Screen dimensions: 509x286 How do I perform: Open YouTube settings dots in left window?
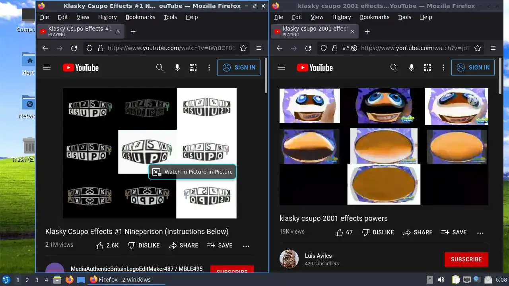[209, 68]
